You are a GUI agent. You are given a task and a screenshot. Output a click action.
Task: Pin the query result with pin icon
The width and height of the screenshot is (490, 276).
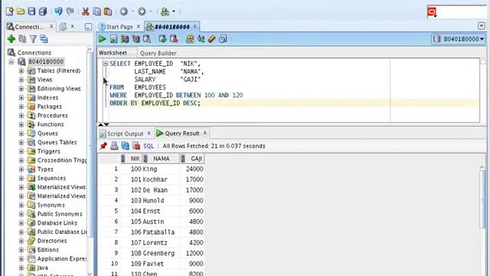coord(103,146)
